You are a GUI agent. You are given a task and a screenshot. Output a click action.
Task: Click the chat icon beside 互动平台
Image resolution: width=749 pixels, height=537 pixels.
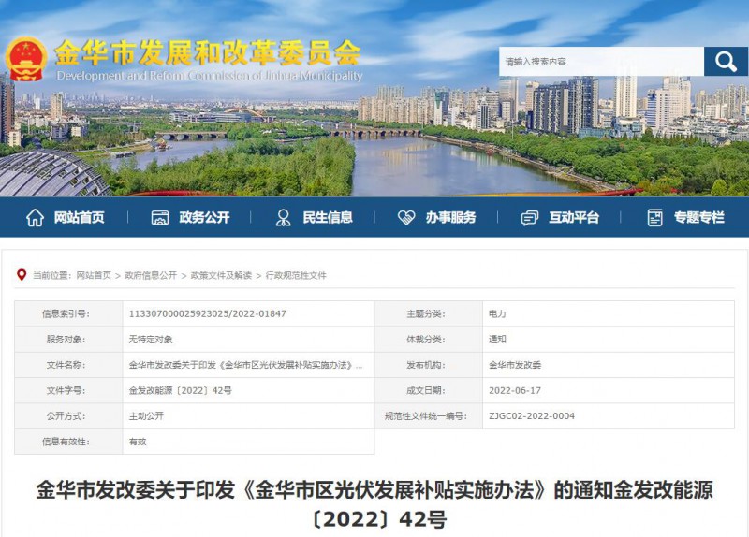click(530, 217)
